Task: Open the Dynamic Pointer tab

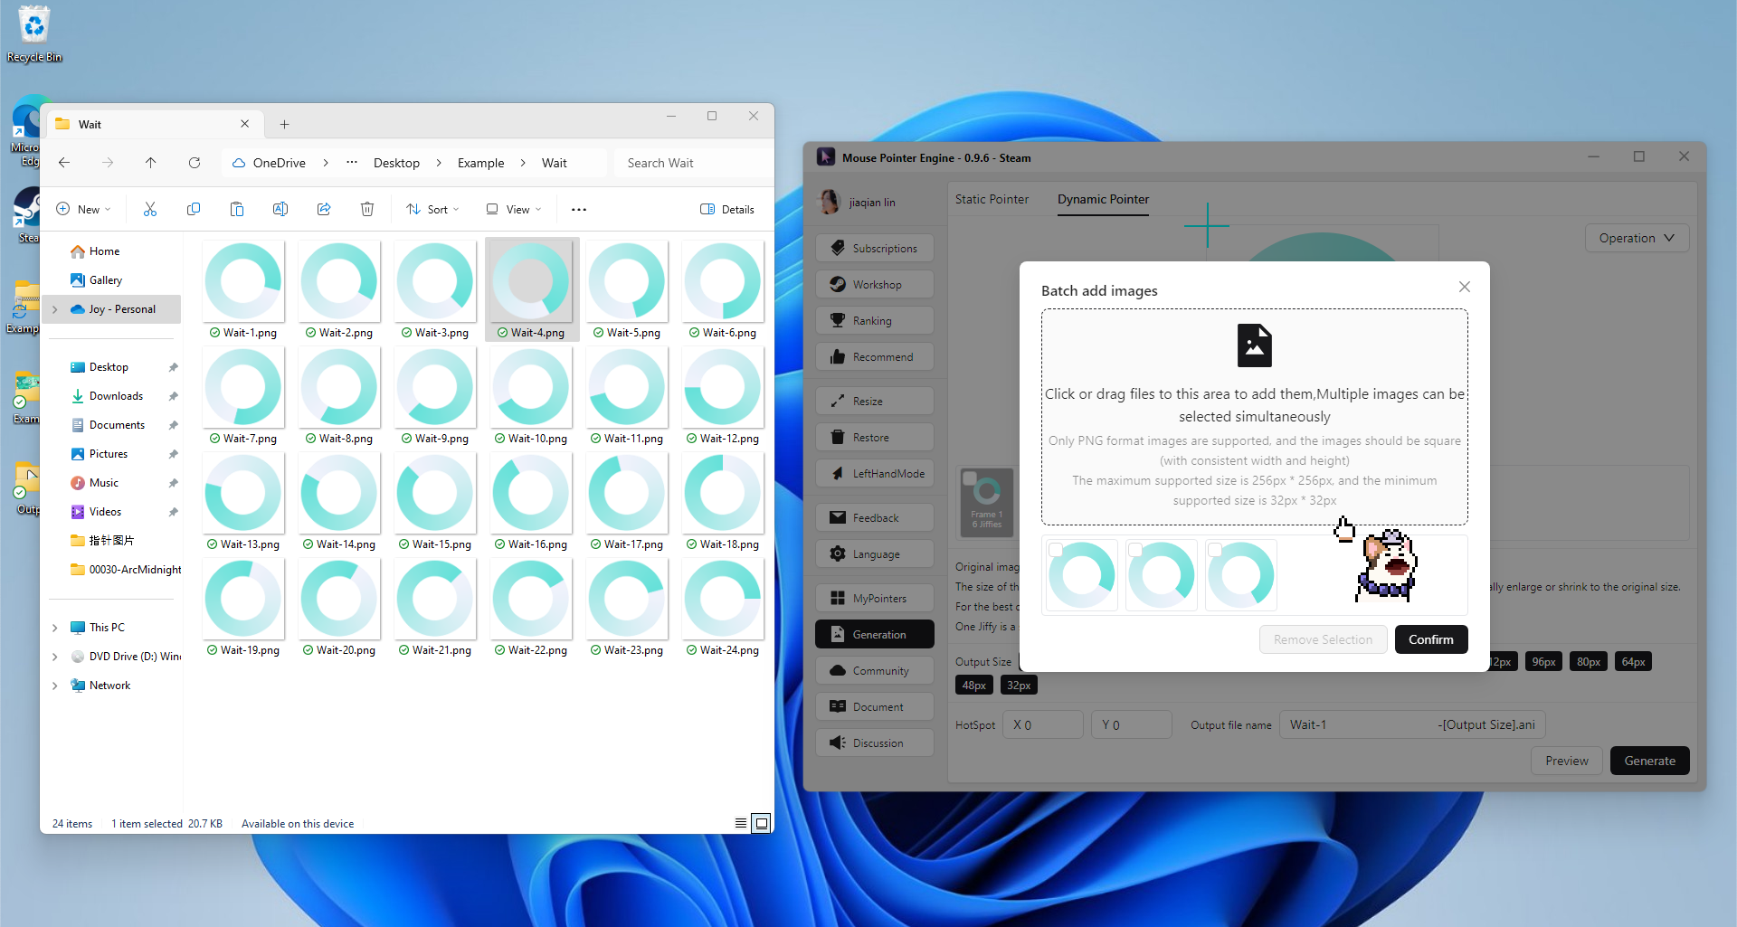Action: [1103, 199]
